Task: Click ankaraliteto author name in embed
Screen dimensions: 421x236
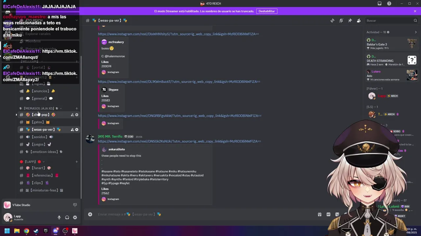Action: tap(117, 149)
